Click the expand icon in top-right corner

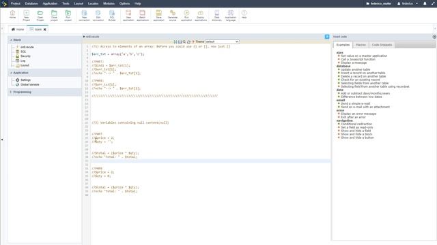(x=433, y=3)
